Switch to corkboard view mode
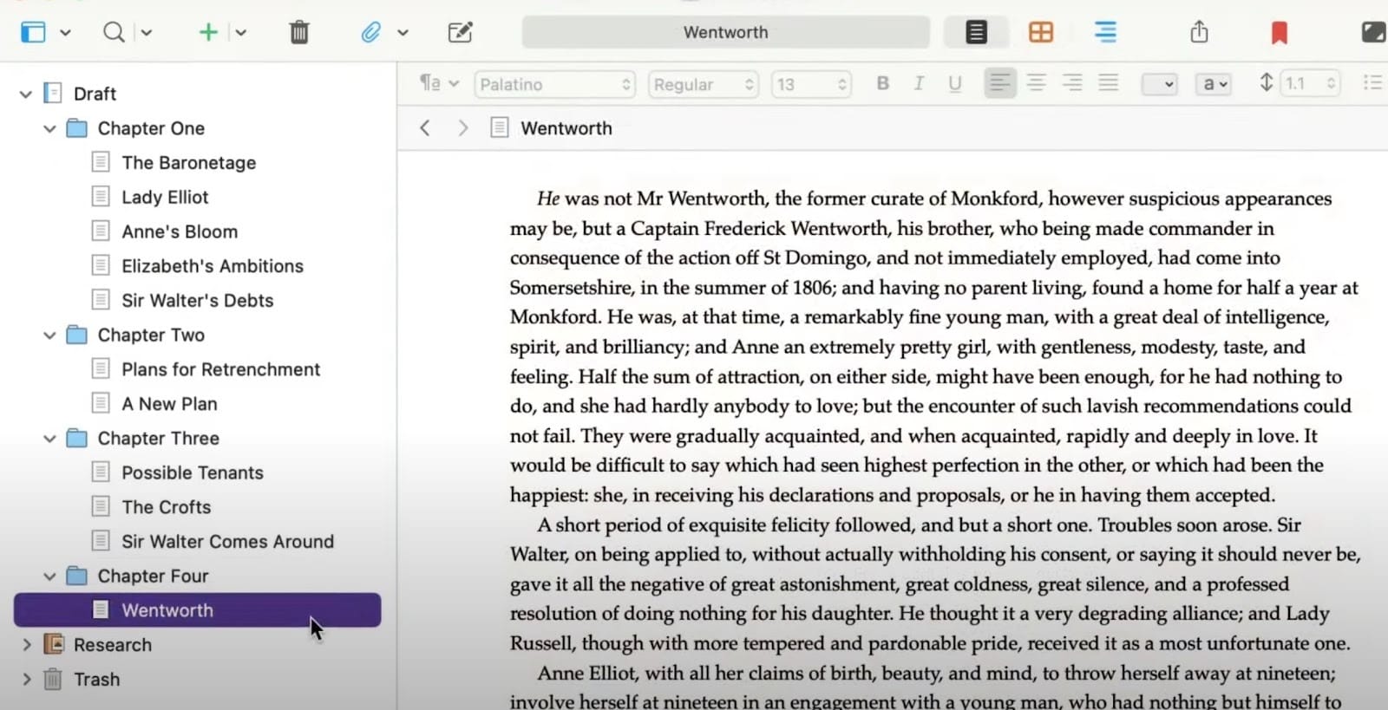Viewport: 1388px width, 710px height. tap(1041, 33)
